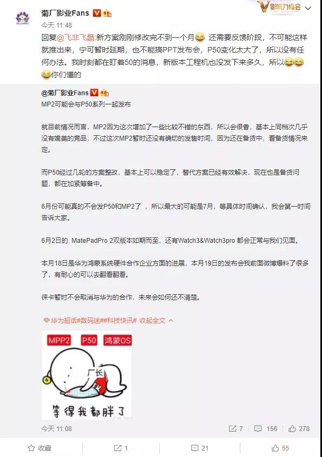Open the 影响力峰会 badge banner
The width and height of the screenshot is (322, 457).
click(279, 7)
